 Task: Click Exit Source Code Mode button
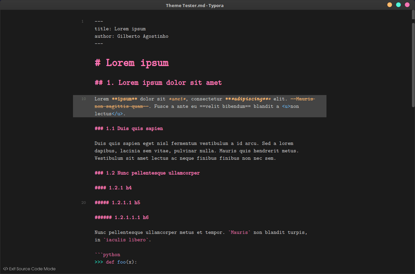pos(29,269)
